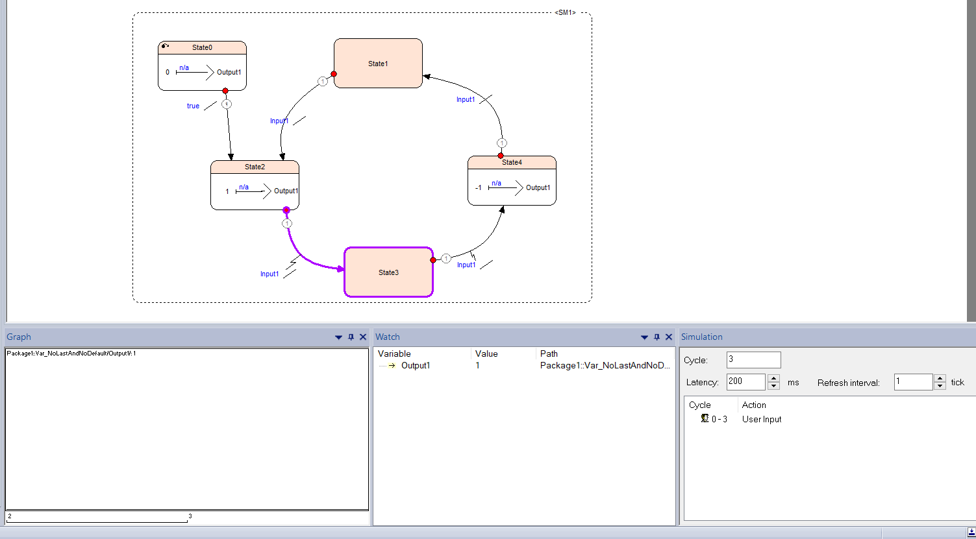This screenshot has width=976, height=539.
Task: Select the State4 node title
Action: click(512, 162)
